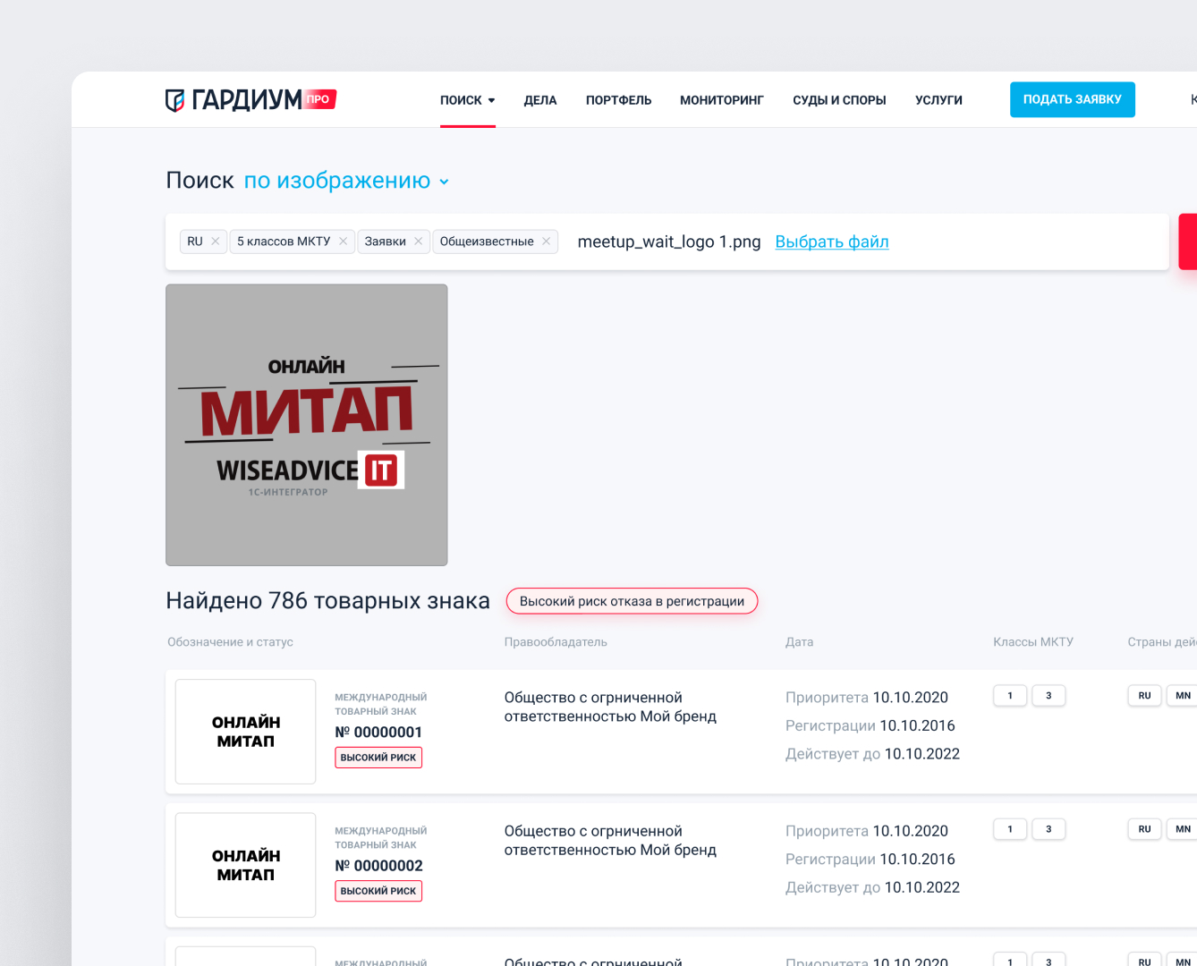Screen dimensions: 1197x966
Task: Open the uploaded Онлайн Митап image preview
Action: coord(306,425)
